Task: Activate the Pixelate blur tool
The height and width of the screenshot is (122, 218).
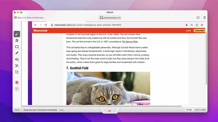Action: point(17,66)
